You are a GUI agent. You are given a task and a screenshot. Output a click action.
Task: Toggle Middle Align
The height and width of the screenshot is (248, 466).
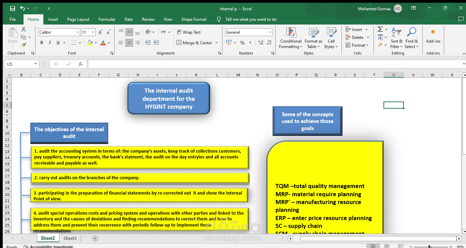129,32
